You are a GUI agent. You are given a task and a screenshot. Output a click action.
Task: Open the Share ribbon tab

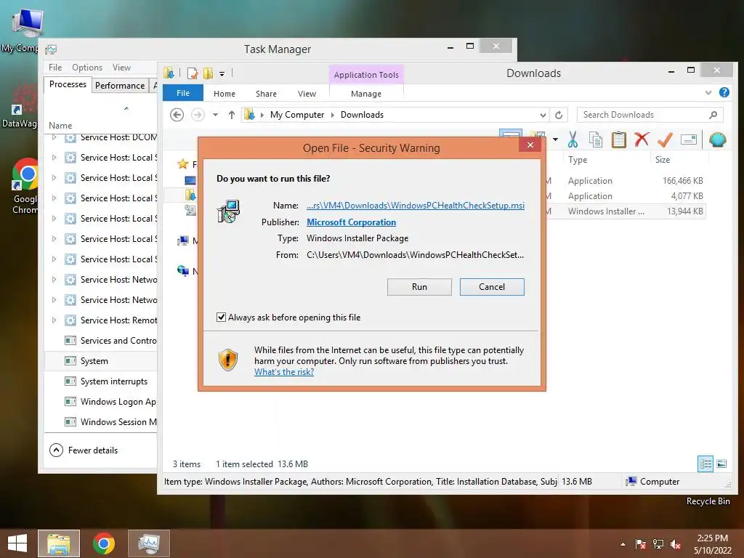point(266,94)
